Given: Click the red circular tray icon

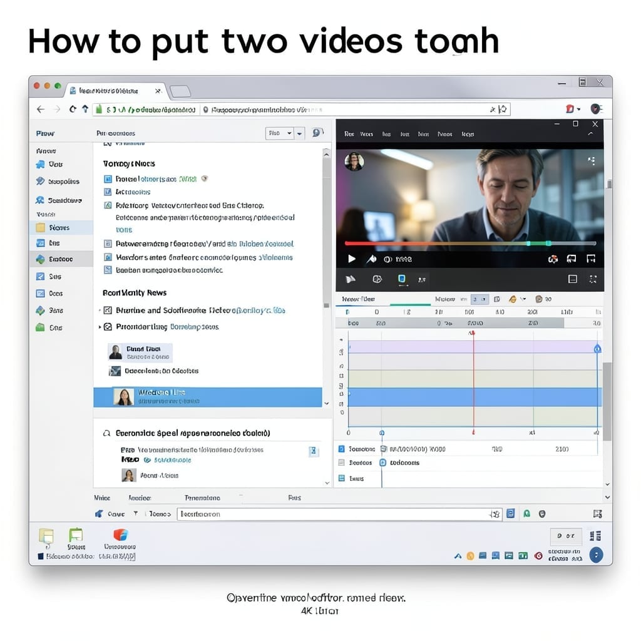Looking at the screenshot, I should point(539,556).
